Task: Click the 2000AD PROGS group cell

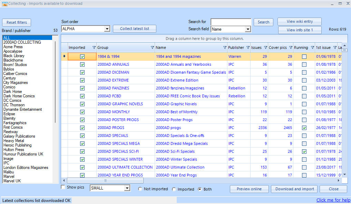Action: click(126, 128)
